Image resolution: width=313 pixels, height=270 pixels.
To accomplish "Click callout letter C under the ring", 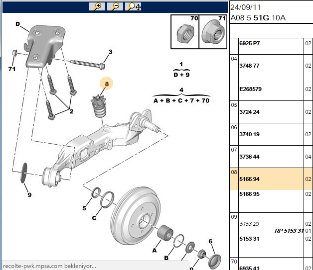I will point(94,218).
